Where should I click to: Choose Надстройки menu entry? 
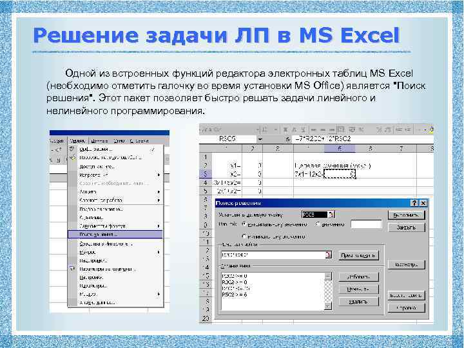[x=115, y=261]
